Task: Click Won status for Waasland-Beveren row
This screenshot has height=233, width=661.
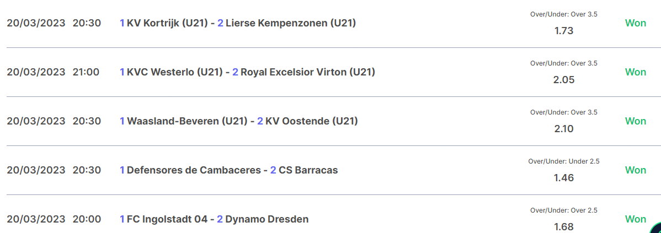Action: click(635, 121)
